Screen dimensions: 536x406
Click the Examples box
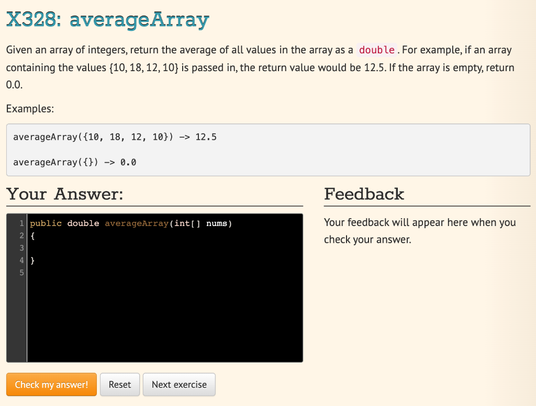pos(268,149)
